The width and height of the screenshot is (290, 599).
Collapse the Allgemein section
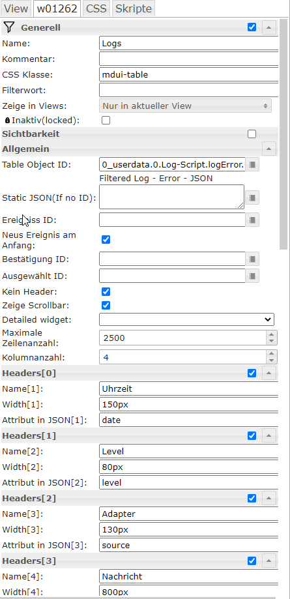point(269,149)
